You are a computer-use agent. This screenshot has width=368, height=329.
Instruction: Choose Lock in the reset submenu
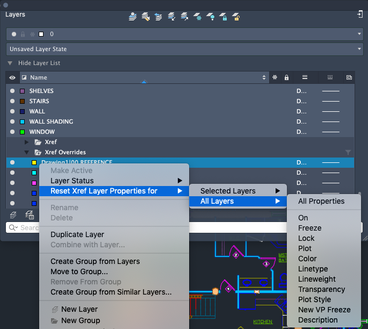324,238
